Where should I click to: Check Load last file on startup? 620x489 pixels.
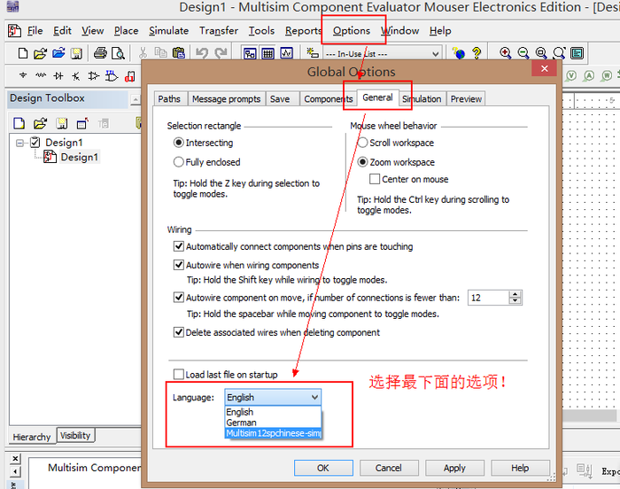coord(179,374)
